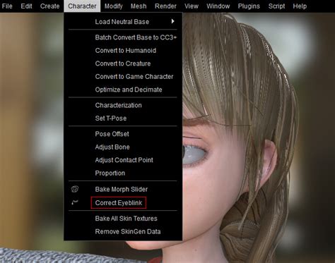Select Pose Offset
This screenshot has width=335, height=263.
coord(123,134)
